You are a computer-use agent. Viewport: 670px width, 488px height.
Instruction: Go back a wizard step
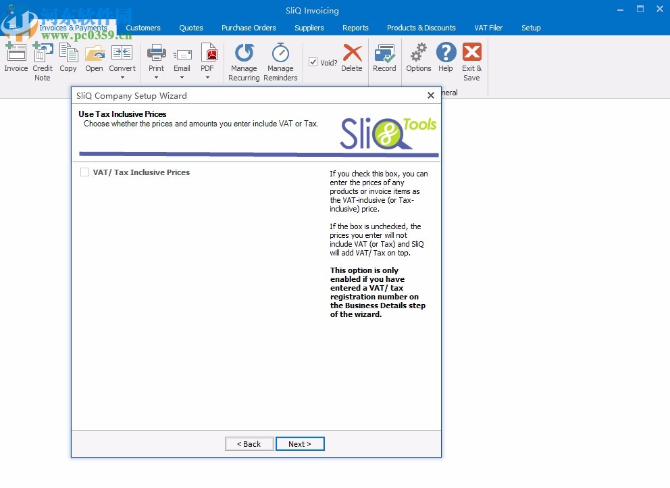249,444
